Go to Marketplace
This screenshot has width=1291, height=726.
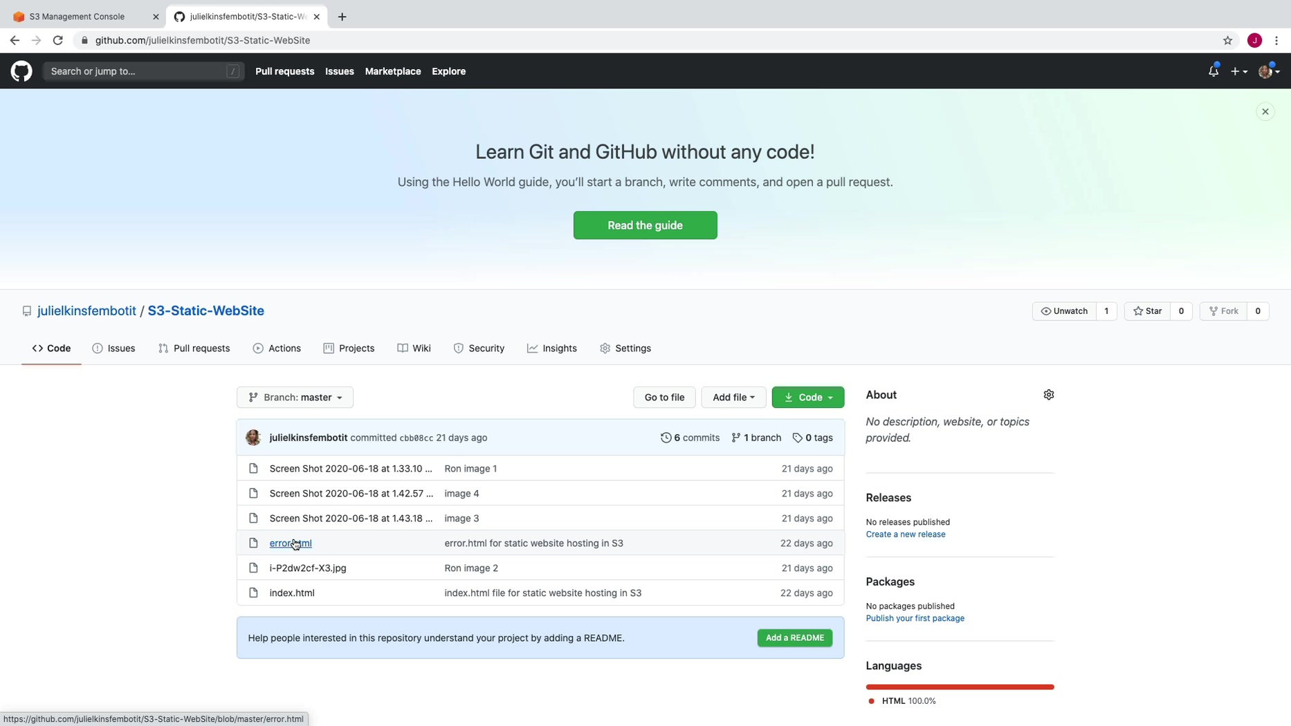pyautogui.click(x=393, y=71)
